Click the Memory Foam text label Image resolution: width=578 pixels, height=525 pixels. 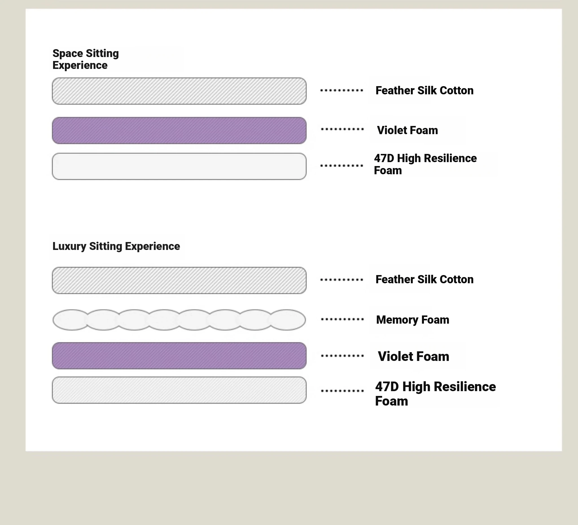pos(413,320)
